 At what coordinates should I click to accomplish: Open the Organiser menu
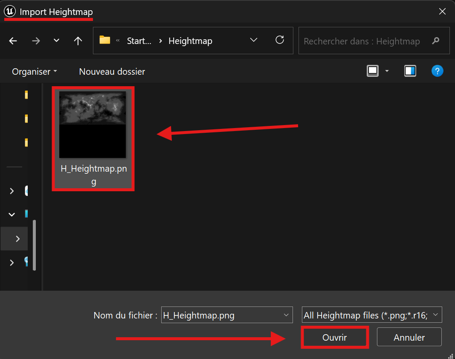point(34,71)
